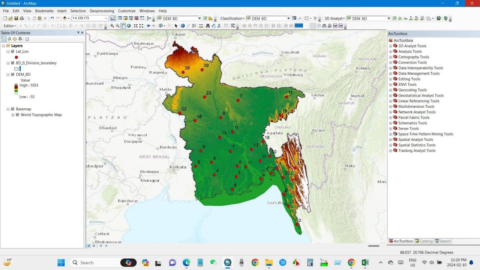Screen dimensions: 480x270
Task: Click the Create Contours 3D Analyst icon
Action: (x=394, y=18)
